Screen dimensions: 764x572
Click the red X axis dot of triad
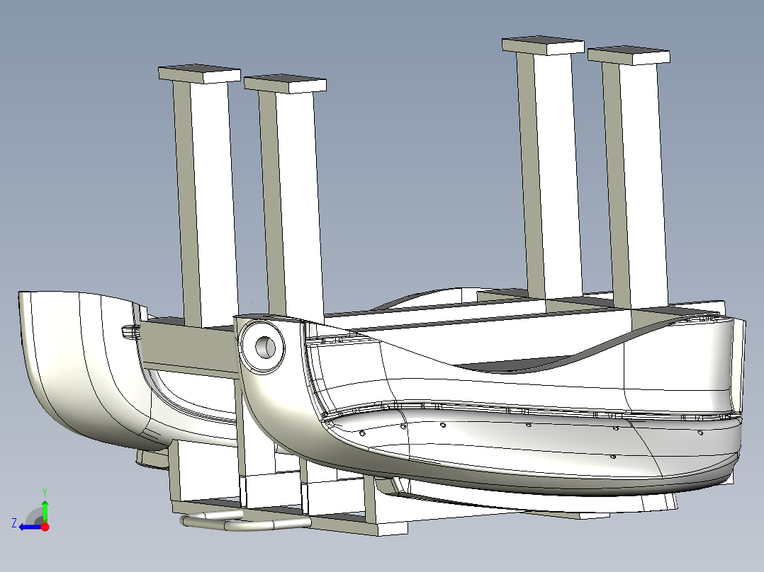(45, 527)
